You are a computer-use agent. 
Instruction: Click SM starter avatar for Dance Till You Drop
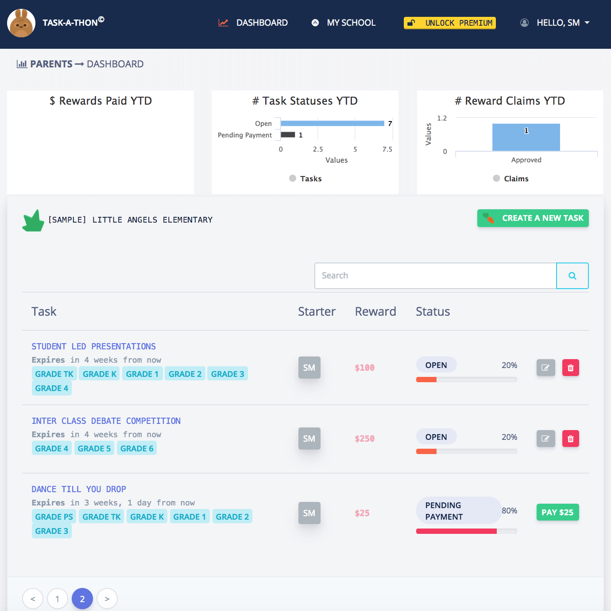[309, 513]
